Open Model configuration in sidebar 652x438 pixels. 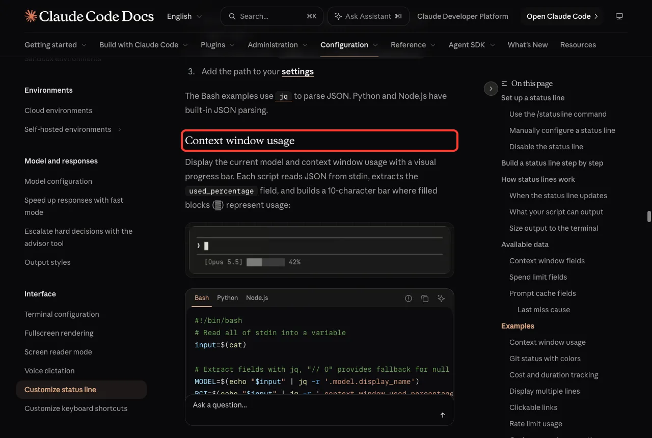coord(58,181)
